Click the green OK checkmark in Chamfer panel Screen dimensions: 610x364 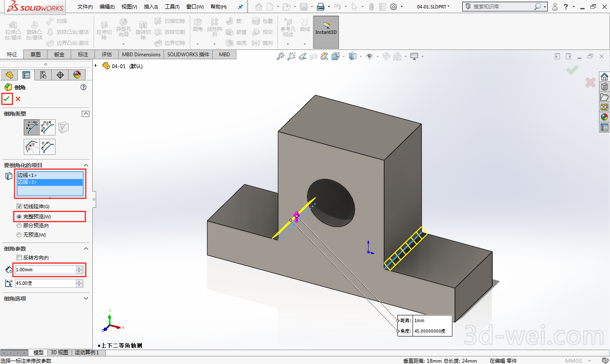(x=6, y=99)
